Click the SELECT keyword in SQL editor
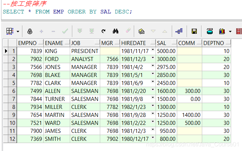 click(x=13, y=12)
